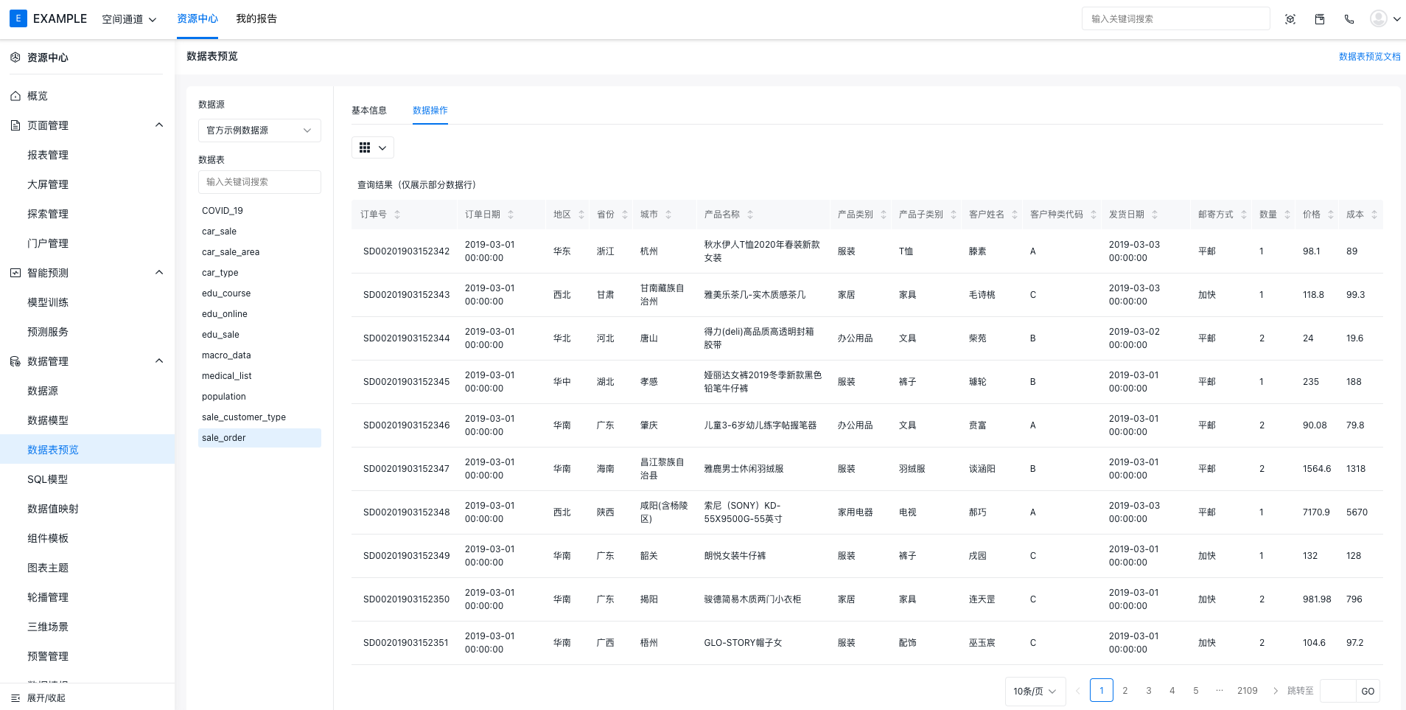1406x710 pixels.
Task: Focus the 数据表 keyword search field
Action: (259, 182)
